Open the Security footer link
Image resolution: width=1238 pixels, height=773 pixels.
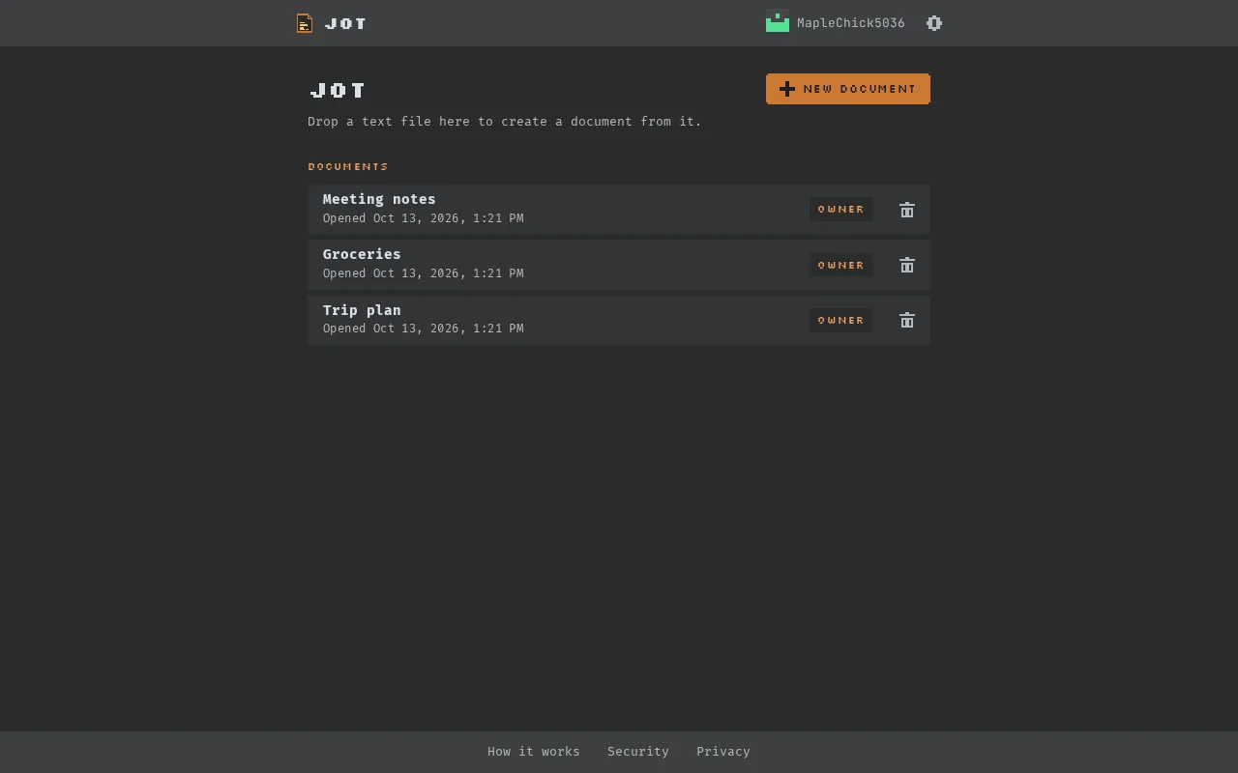(638, 752)
